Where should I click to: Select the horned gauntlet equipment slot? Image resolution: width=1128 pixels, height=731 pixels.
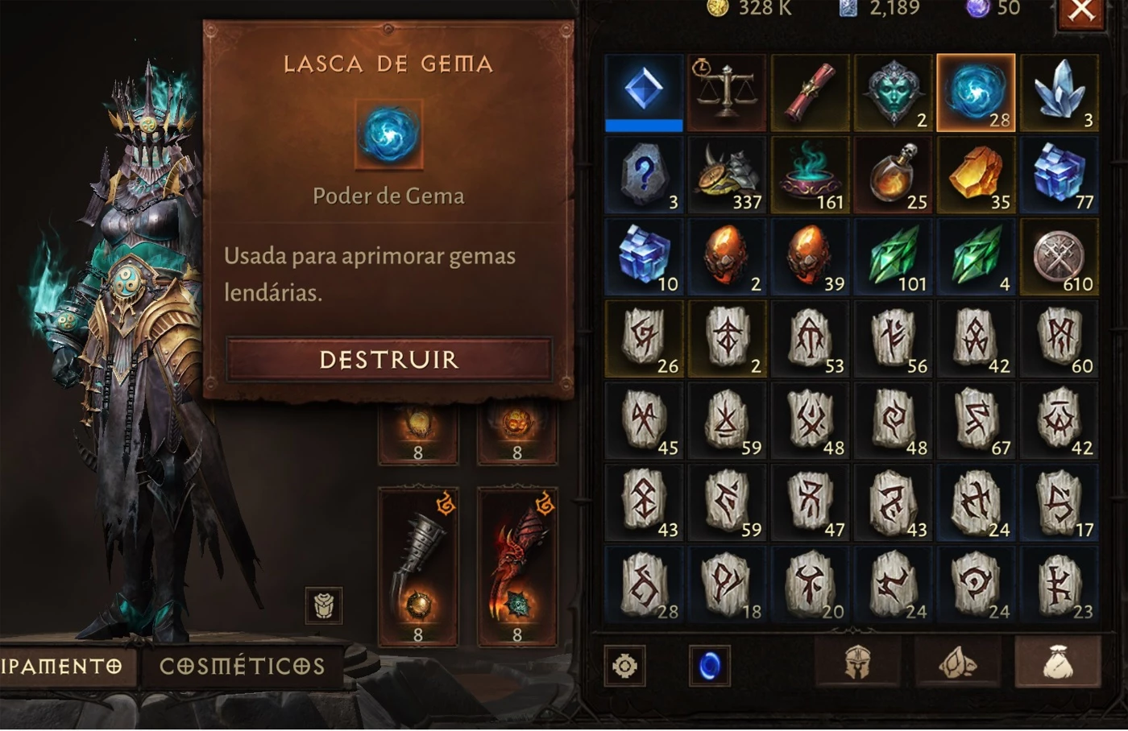coord(418,567)
